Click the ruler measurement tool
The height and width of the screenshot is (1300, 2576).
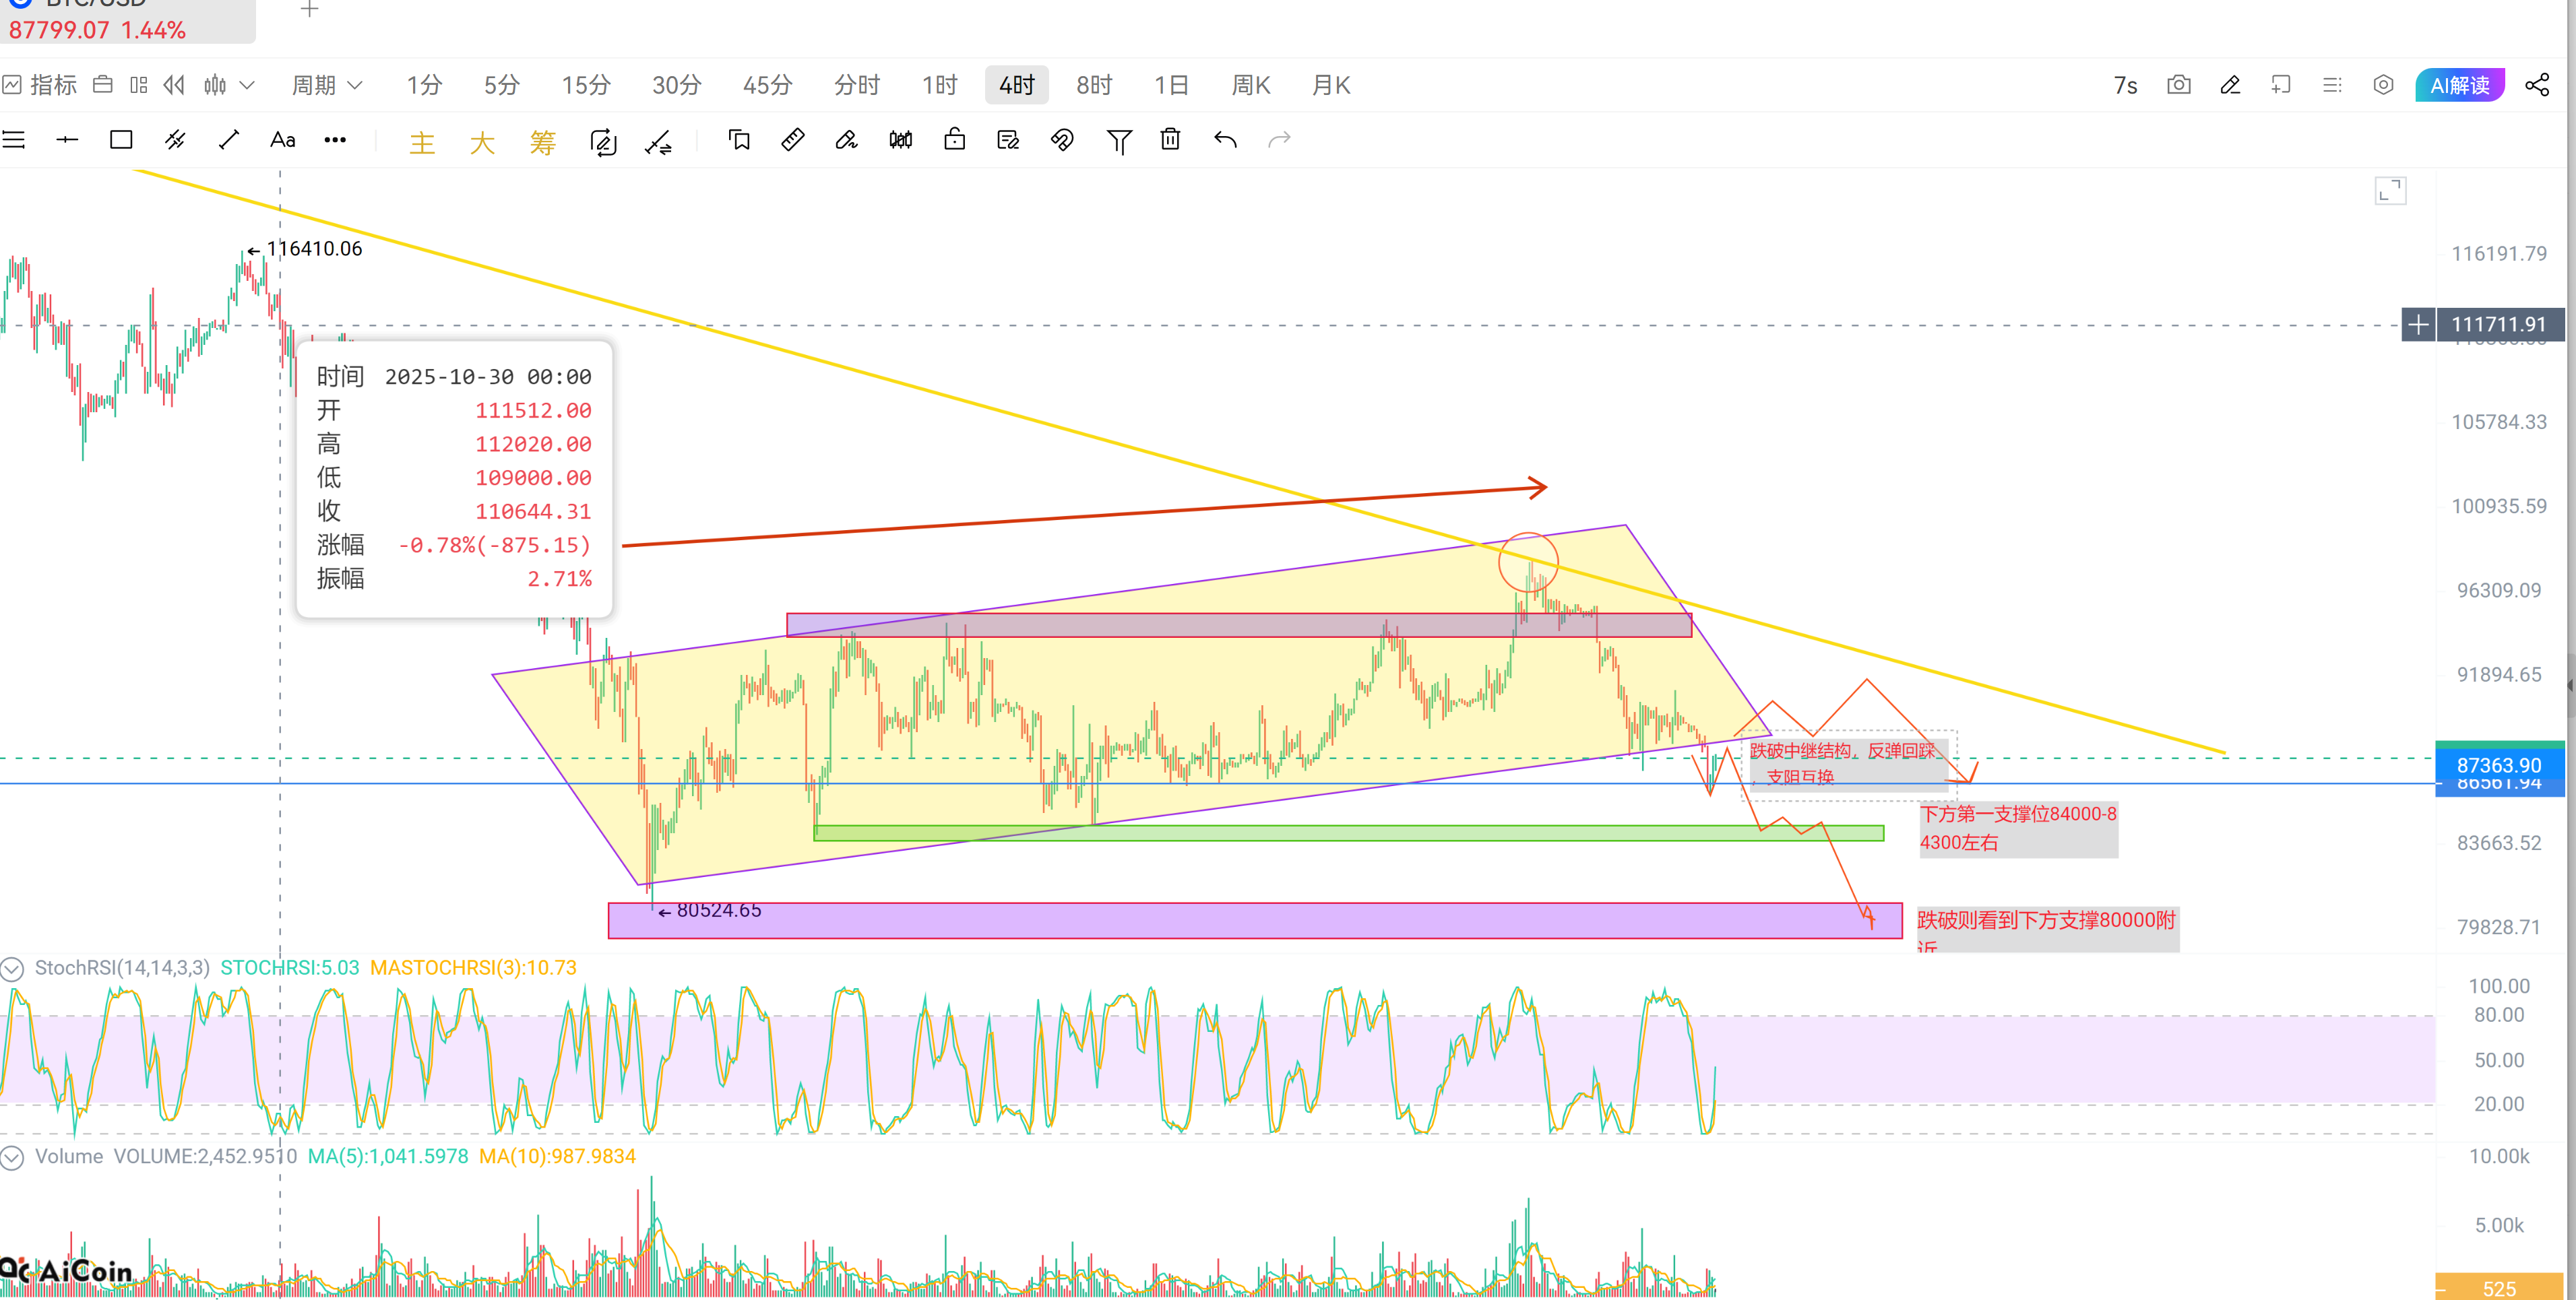click(792, 140)
